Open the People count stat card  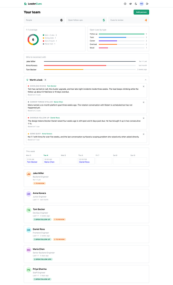(44, 20)
